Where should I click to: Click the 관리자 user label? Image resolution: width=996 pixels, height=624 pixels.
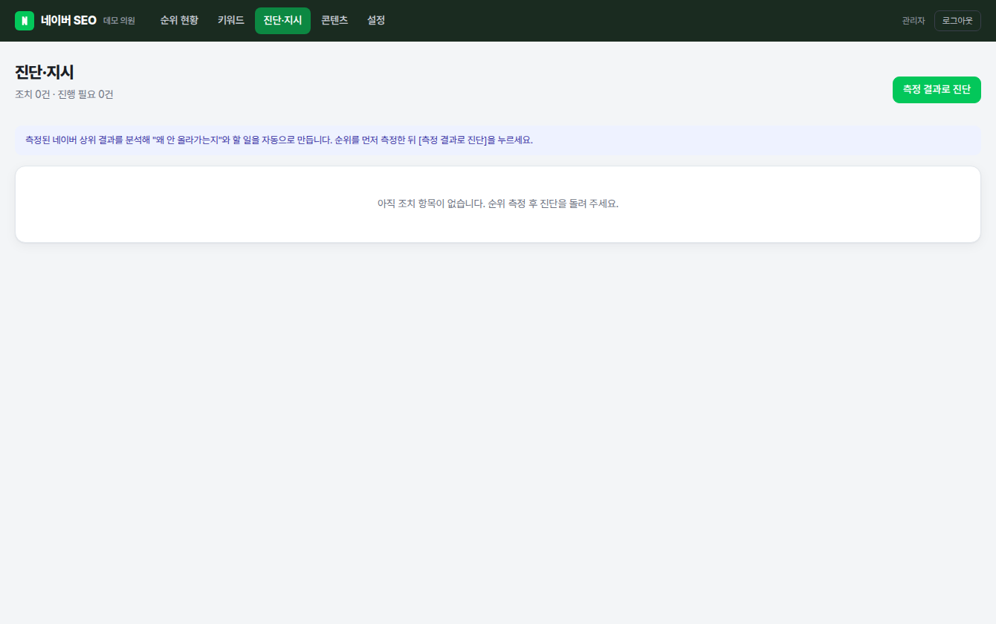(x=913, y=21)
